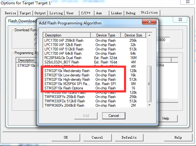Confirm options with OK button

pos(66,138)
